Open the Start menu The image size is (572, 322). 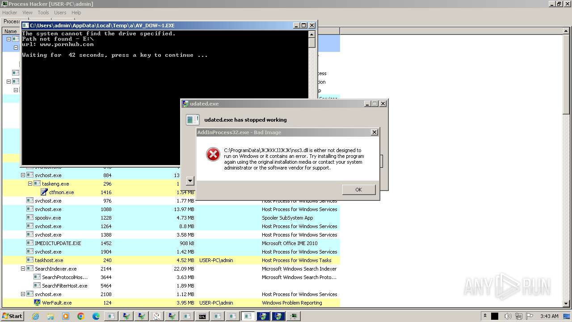click(x=12, y=316)
